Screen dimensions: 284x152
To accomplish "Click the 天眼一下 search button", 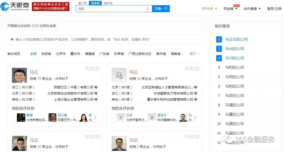I will [x=161, y=8].
